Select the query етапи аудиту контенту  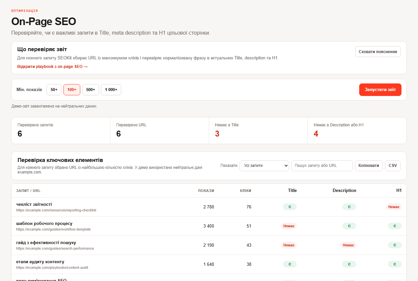40,262
